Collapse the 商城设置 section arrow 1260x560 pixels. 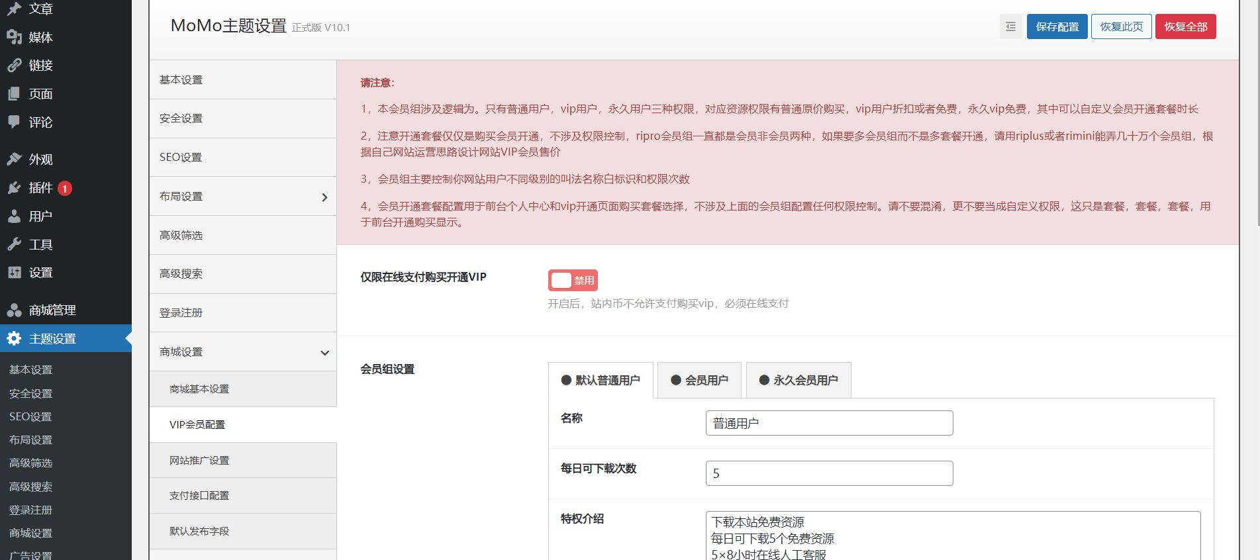324,353
